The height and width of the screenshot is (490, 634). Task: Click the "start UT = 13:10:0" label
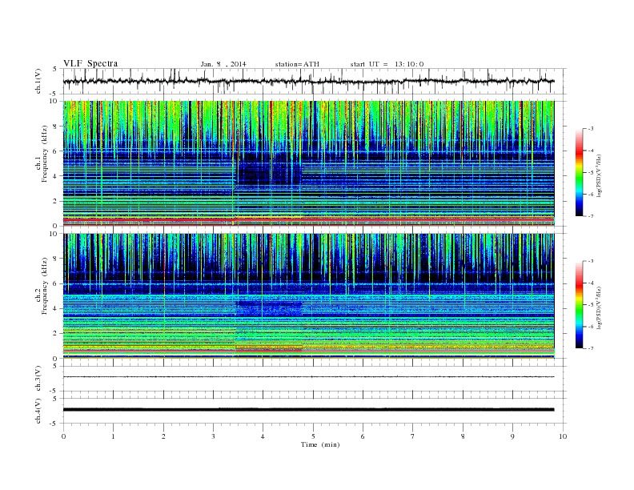click(387, 64)
